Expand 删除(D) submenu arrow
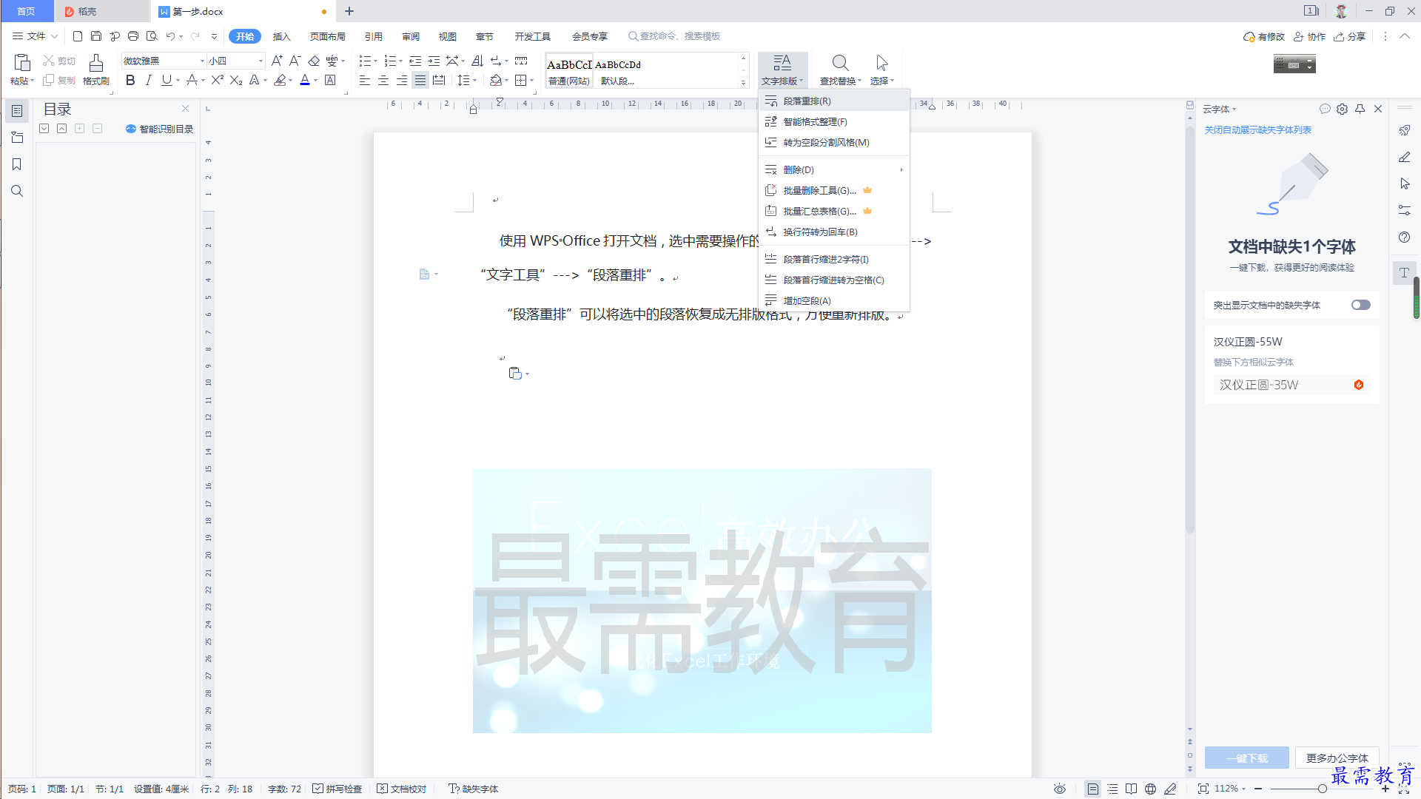Screen dimensions: 1421x799 point(901,169)
